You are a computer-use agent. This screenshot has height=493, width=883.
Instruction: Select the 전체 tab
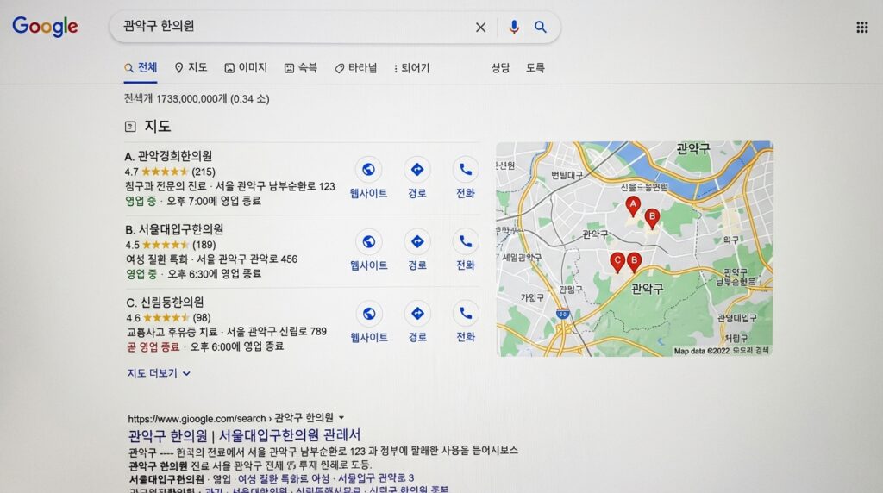click(x=141, y=68)
